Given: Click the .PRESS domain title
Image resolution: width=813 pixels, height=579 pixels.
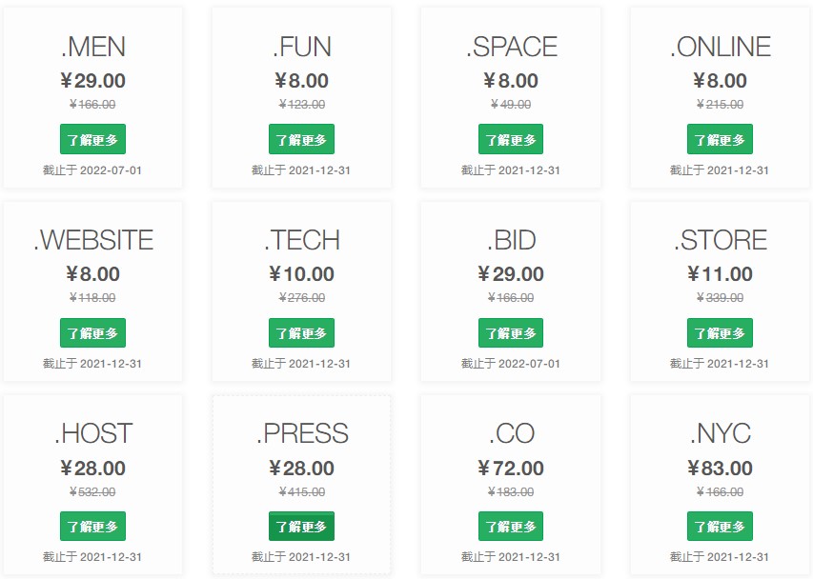Looking at the screenshot, I should click(301, 434).
